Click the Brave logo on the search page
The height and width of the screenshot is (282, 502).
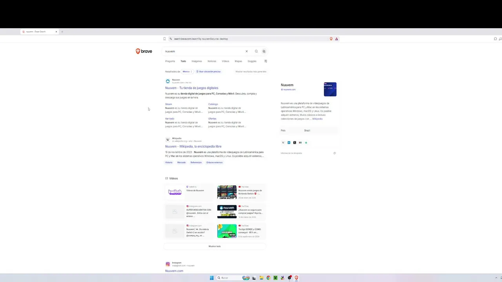coord(144,51)
